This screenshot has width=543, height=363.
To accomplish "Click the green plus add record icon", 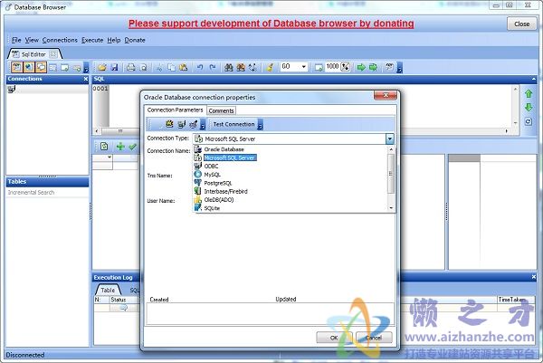I will pyautogui.click(x=120, y=147).
